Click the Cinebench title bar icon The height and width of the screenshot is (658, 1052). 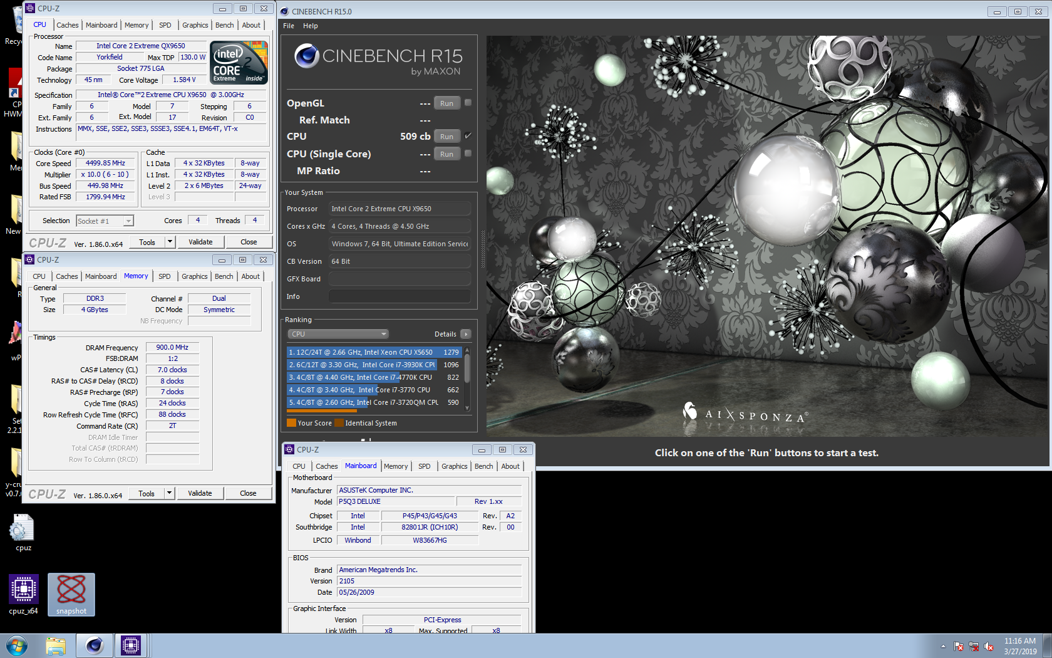click(x=284, y=11)
